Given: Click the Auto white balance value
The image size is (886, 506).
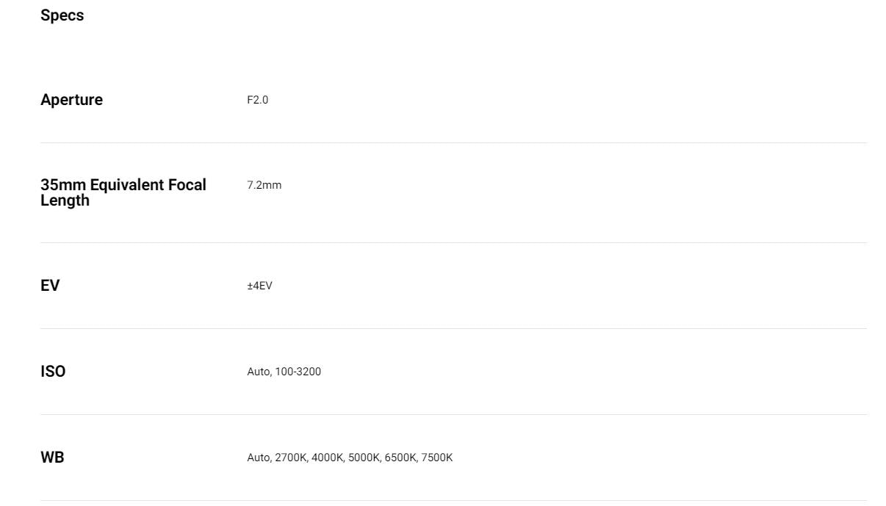Looking at the screenshot, I should coord(259,458).
